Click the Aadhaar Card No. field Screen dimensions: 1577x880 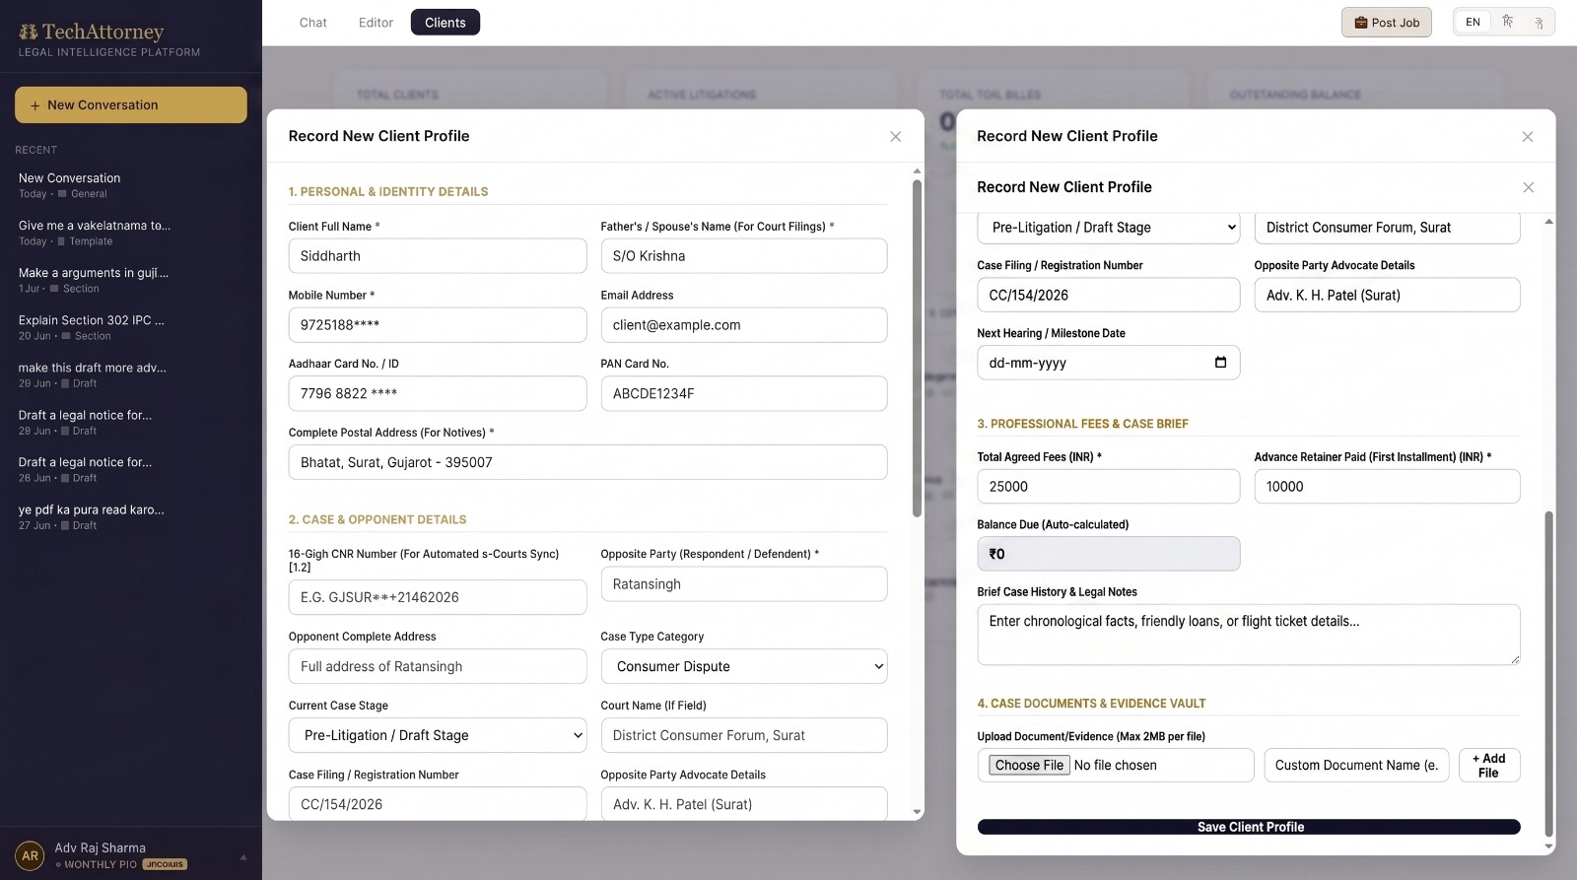[438, 393]
